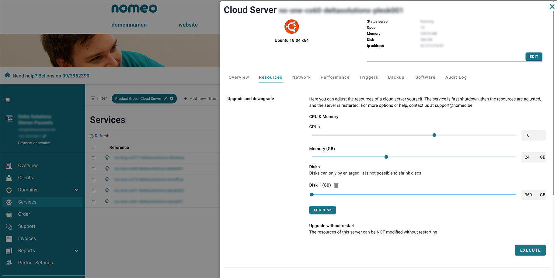Image resolution: width=557 pixels, height=278 pixels.
Task: Open the Performance tab
Action: (335, 77)
